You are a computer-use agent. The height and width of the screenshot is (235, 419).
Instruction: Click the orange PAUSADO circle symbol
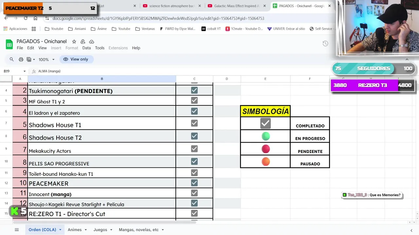click(266, 162)
